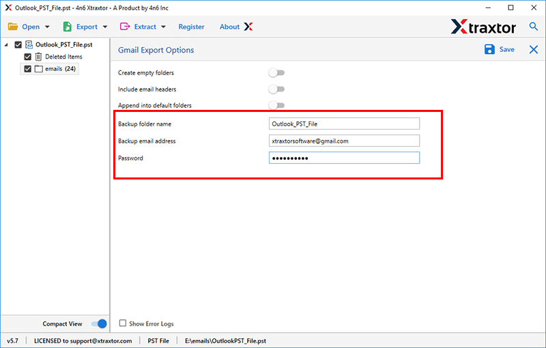Image resolution: width=546 pixels, height=348 pixels.
Task: Check the Show Error Logs checkbox
Action: coord(123,323)
